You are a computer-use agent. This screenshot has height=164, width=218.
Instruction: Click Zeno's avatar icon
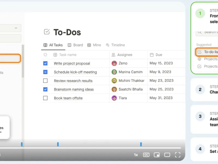coord(114,63)
